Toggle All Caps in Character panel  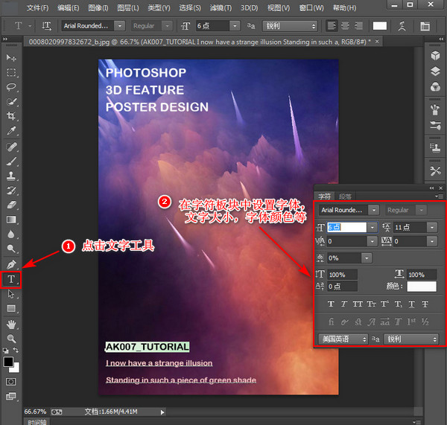tap(358, 304)
